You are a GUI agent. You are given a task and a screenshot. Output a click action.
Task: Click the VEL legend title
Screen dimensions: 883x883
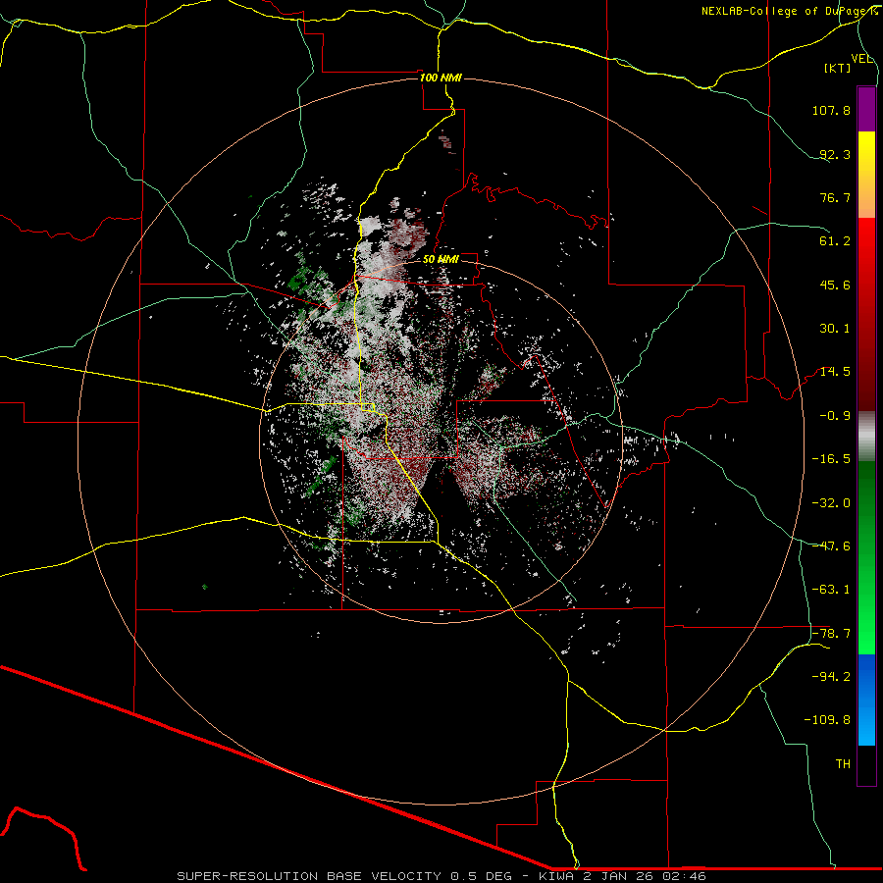(x=862, y=59)
